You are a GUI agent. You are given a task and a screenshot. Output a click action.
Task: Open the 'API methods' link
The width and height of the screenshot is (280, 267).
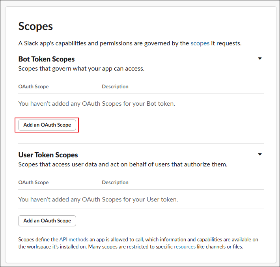point(74,239)
